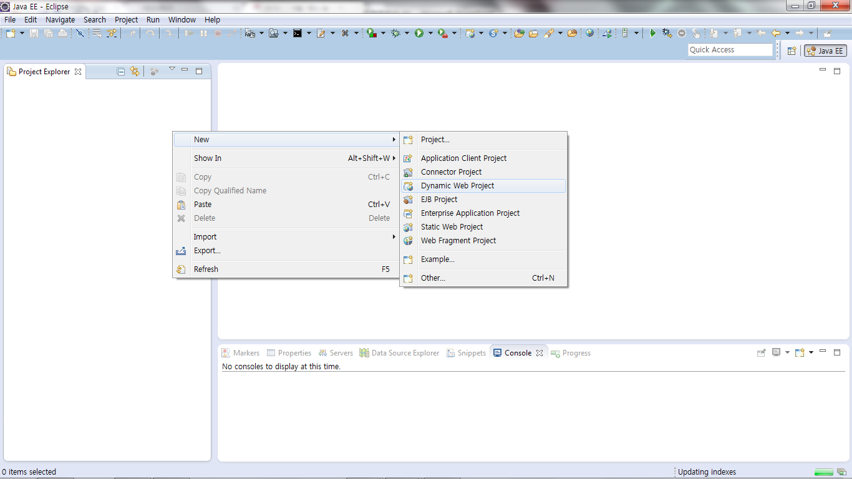Click the Open Web Browser globe icon
Image resolution: width=852 pixels, height=479 pixels.
pyautogui.click(x=589, y=33)
